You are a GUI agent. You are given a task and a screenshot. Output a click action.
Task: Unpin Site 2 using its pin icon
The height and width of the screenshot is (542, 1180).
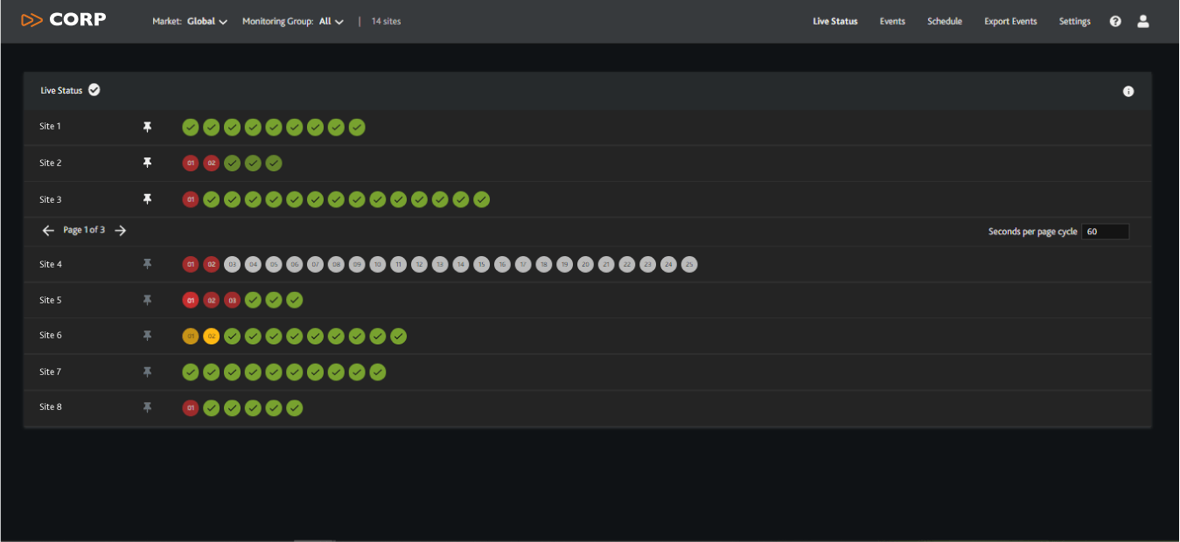[x=147, y=163]
